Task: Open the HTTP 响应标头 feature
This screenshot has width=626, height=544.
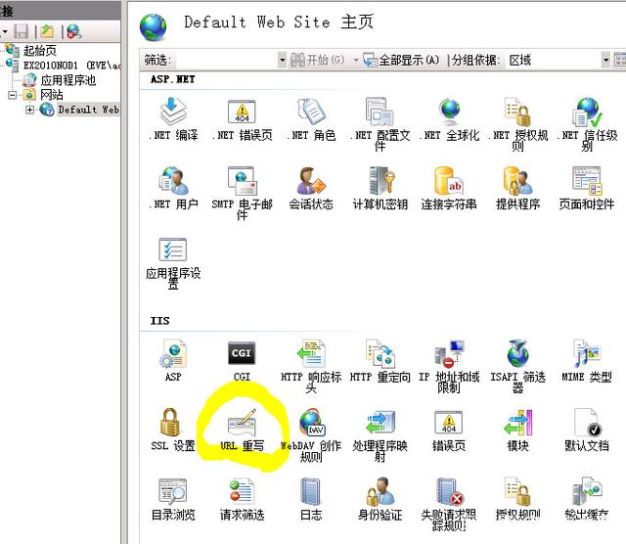Action: (x=311, y=366)
